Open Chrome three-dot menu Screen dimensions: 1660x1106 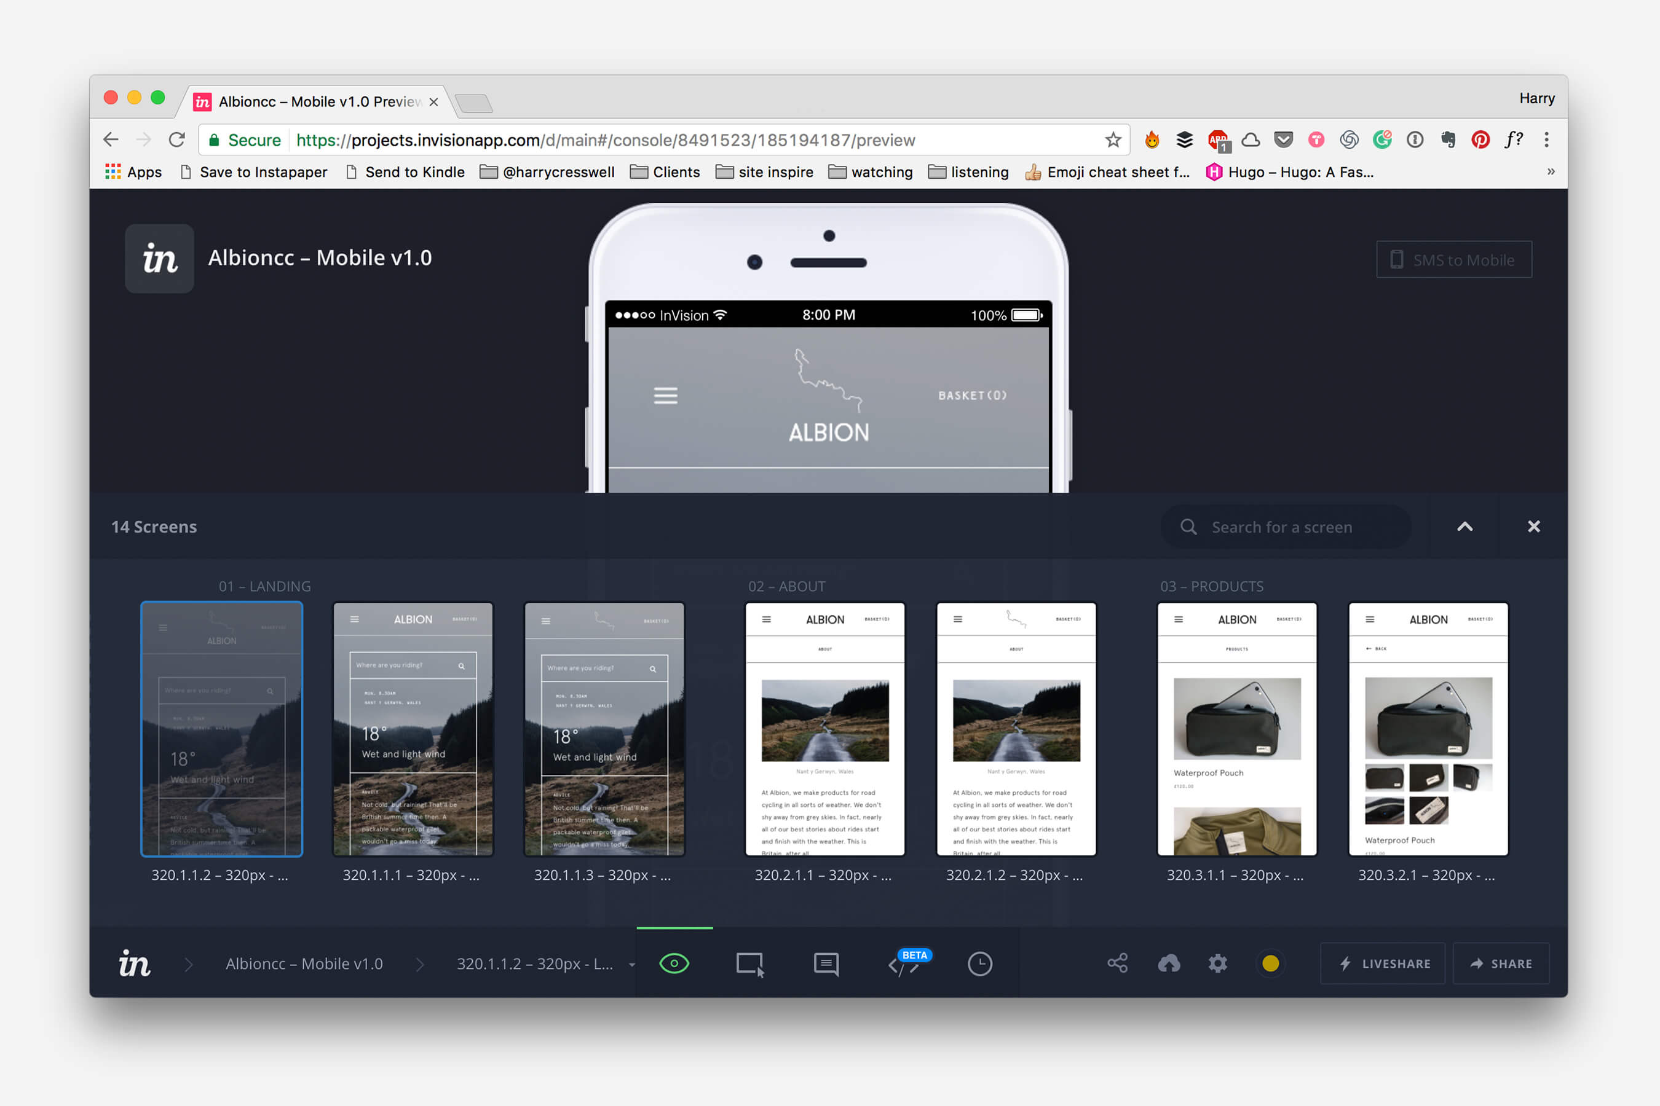[1546, 139]
